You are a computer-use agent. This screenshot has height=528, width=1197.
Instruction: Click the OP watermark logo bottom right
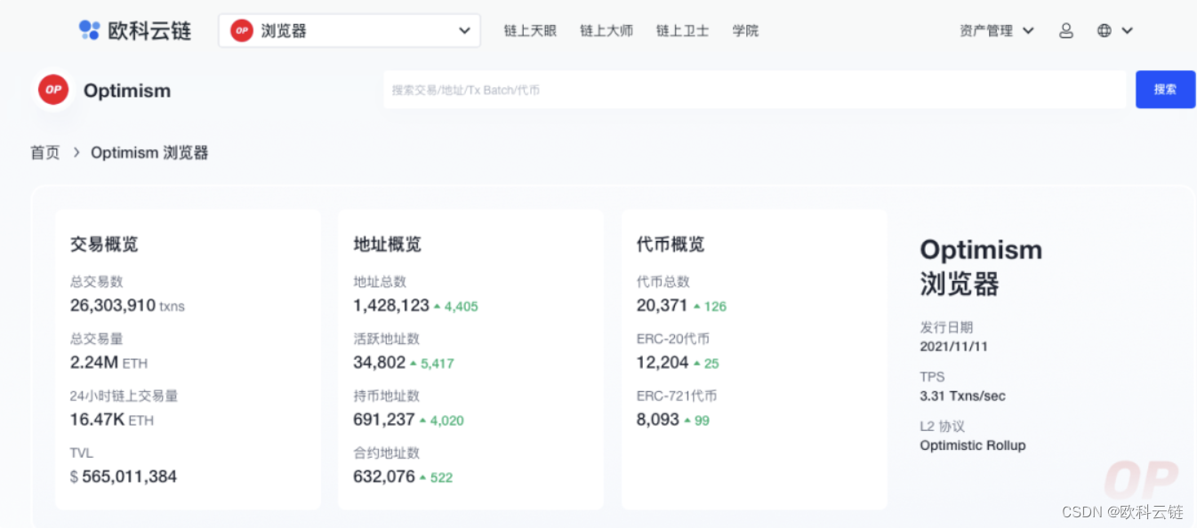[1143, 480]
